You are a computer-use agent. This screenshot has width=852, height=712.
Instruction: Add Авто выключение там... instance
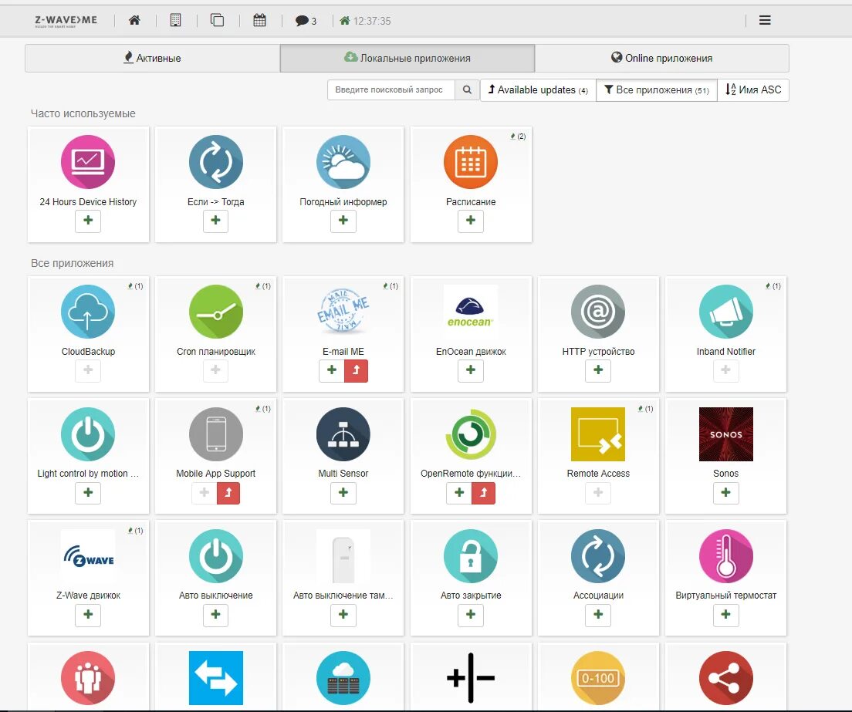[343, 615]
